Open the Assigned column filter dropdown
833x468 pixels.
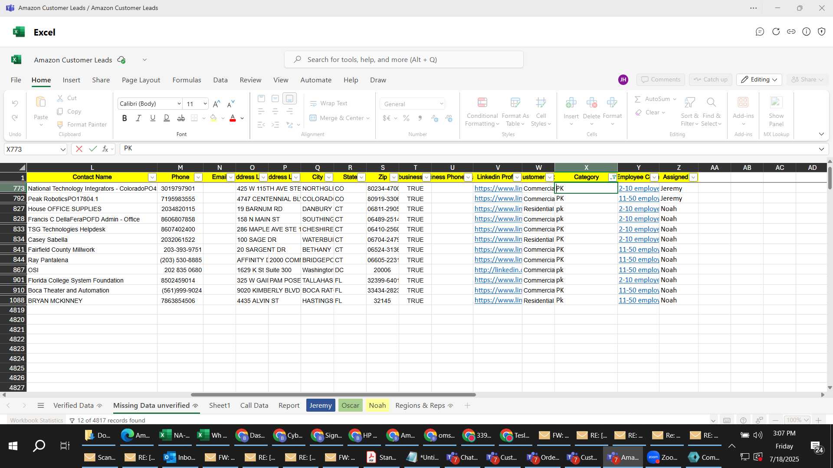693,177
